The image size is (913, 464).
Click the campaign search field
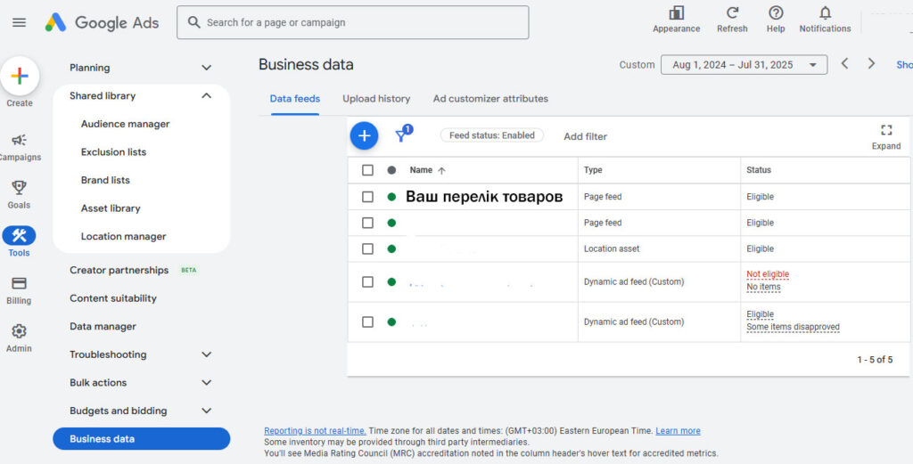point(353,22)
